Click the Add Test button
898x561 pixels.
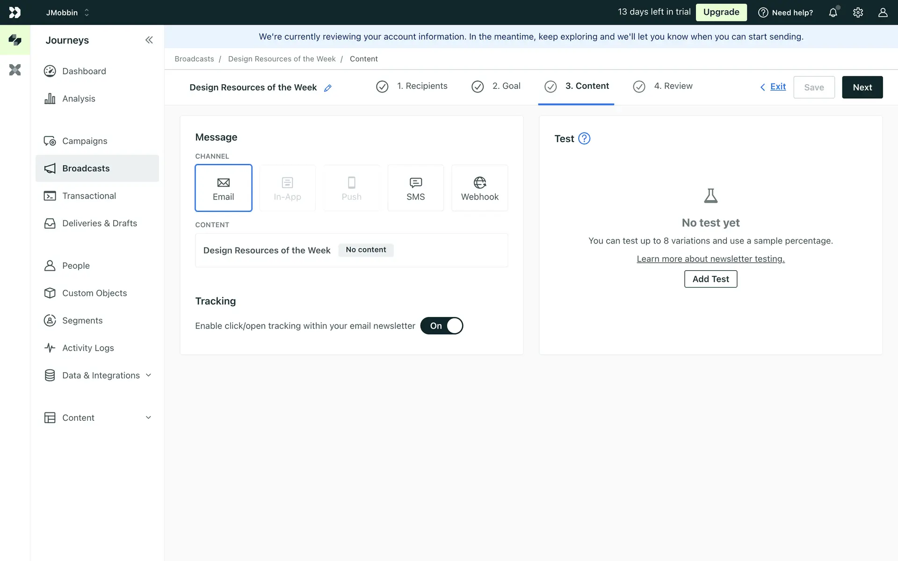click(710, 279)
